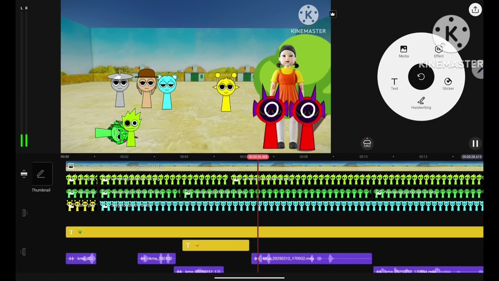This screenshot has width=499, height=281.
Task: Select the first Vineria.png layer clip
Action: click(x=81, y=192)
